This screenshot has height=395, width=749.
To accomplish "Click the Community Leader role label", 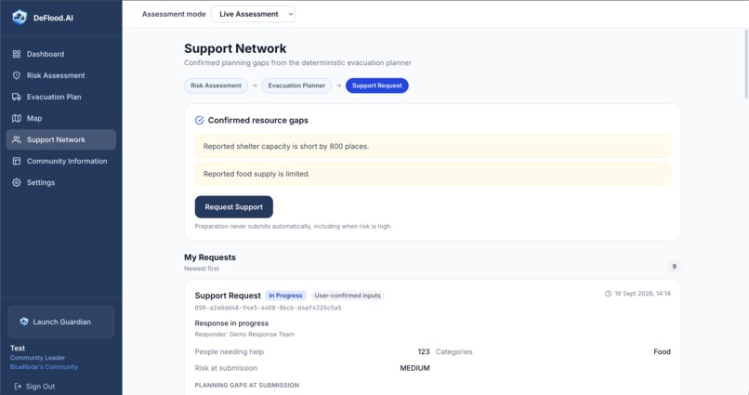I will (x=37, y=358).
